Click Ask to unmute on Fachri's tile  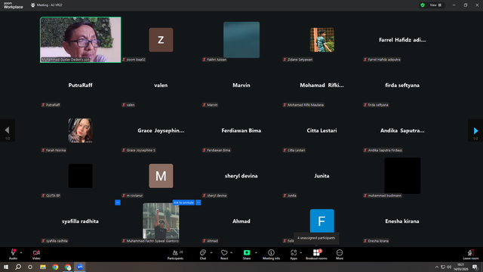pos(183,202)
